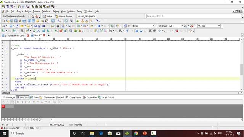Viewport: 244px width, 137px height.
Task: Click the Rollback icon in session toolbar
Action: tap(87, 21)
